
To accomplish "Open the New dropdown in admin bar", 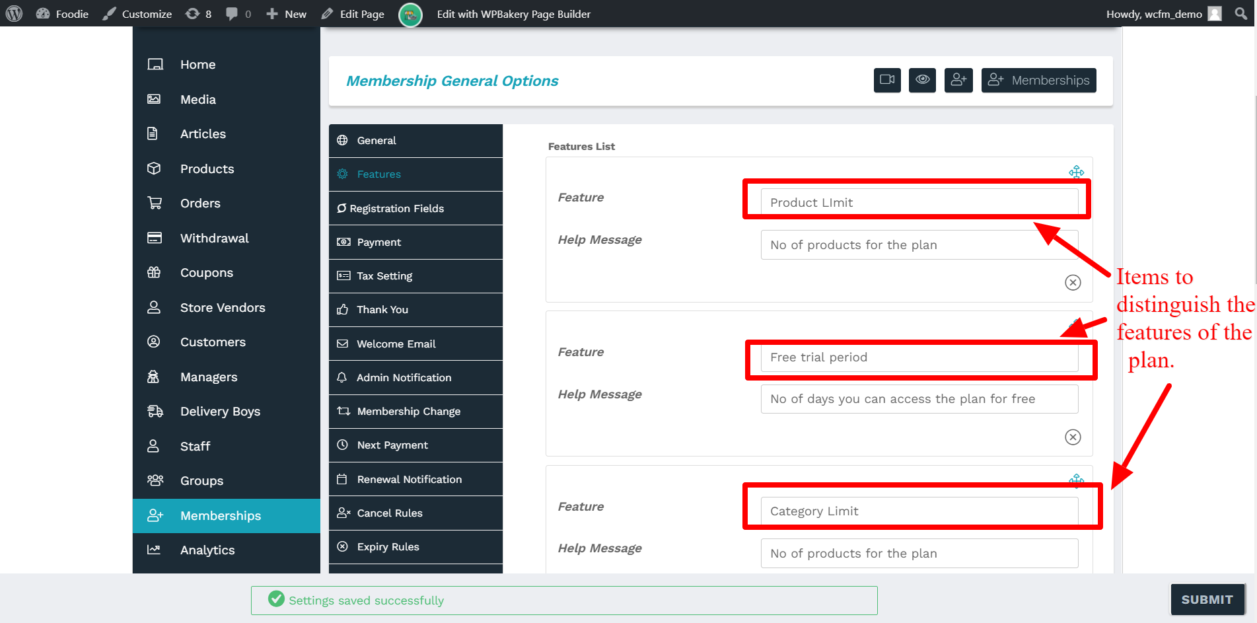I will (x=287, y=14).
